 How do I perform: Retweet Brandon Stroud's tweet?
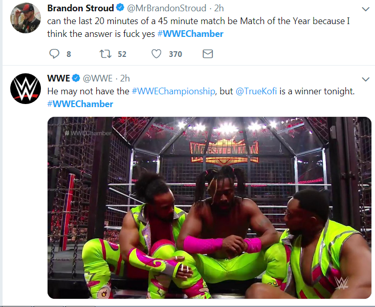pyautogui.click(x=105, y=54)
